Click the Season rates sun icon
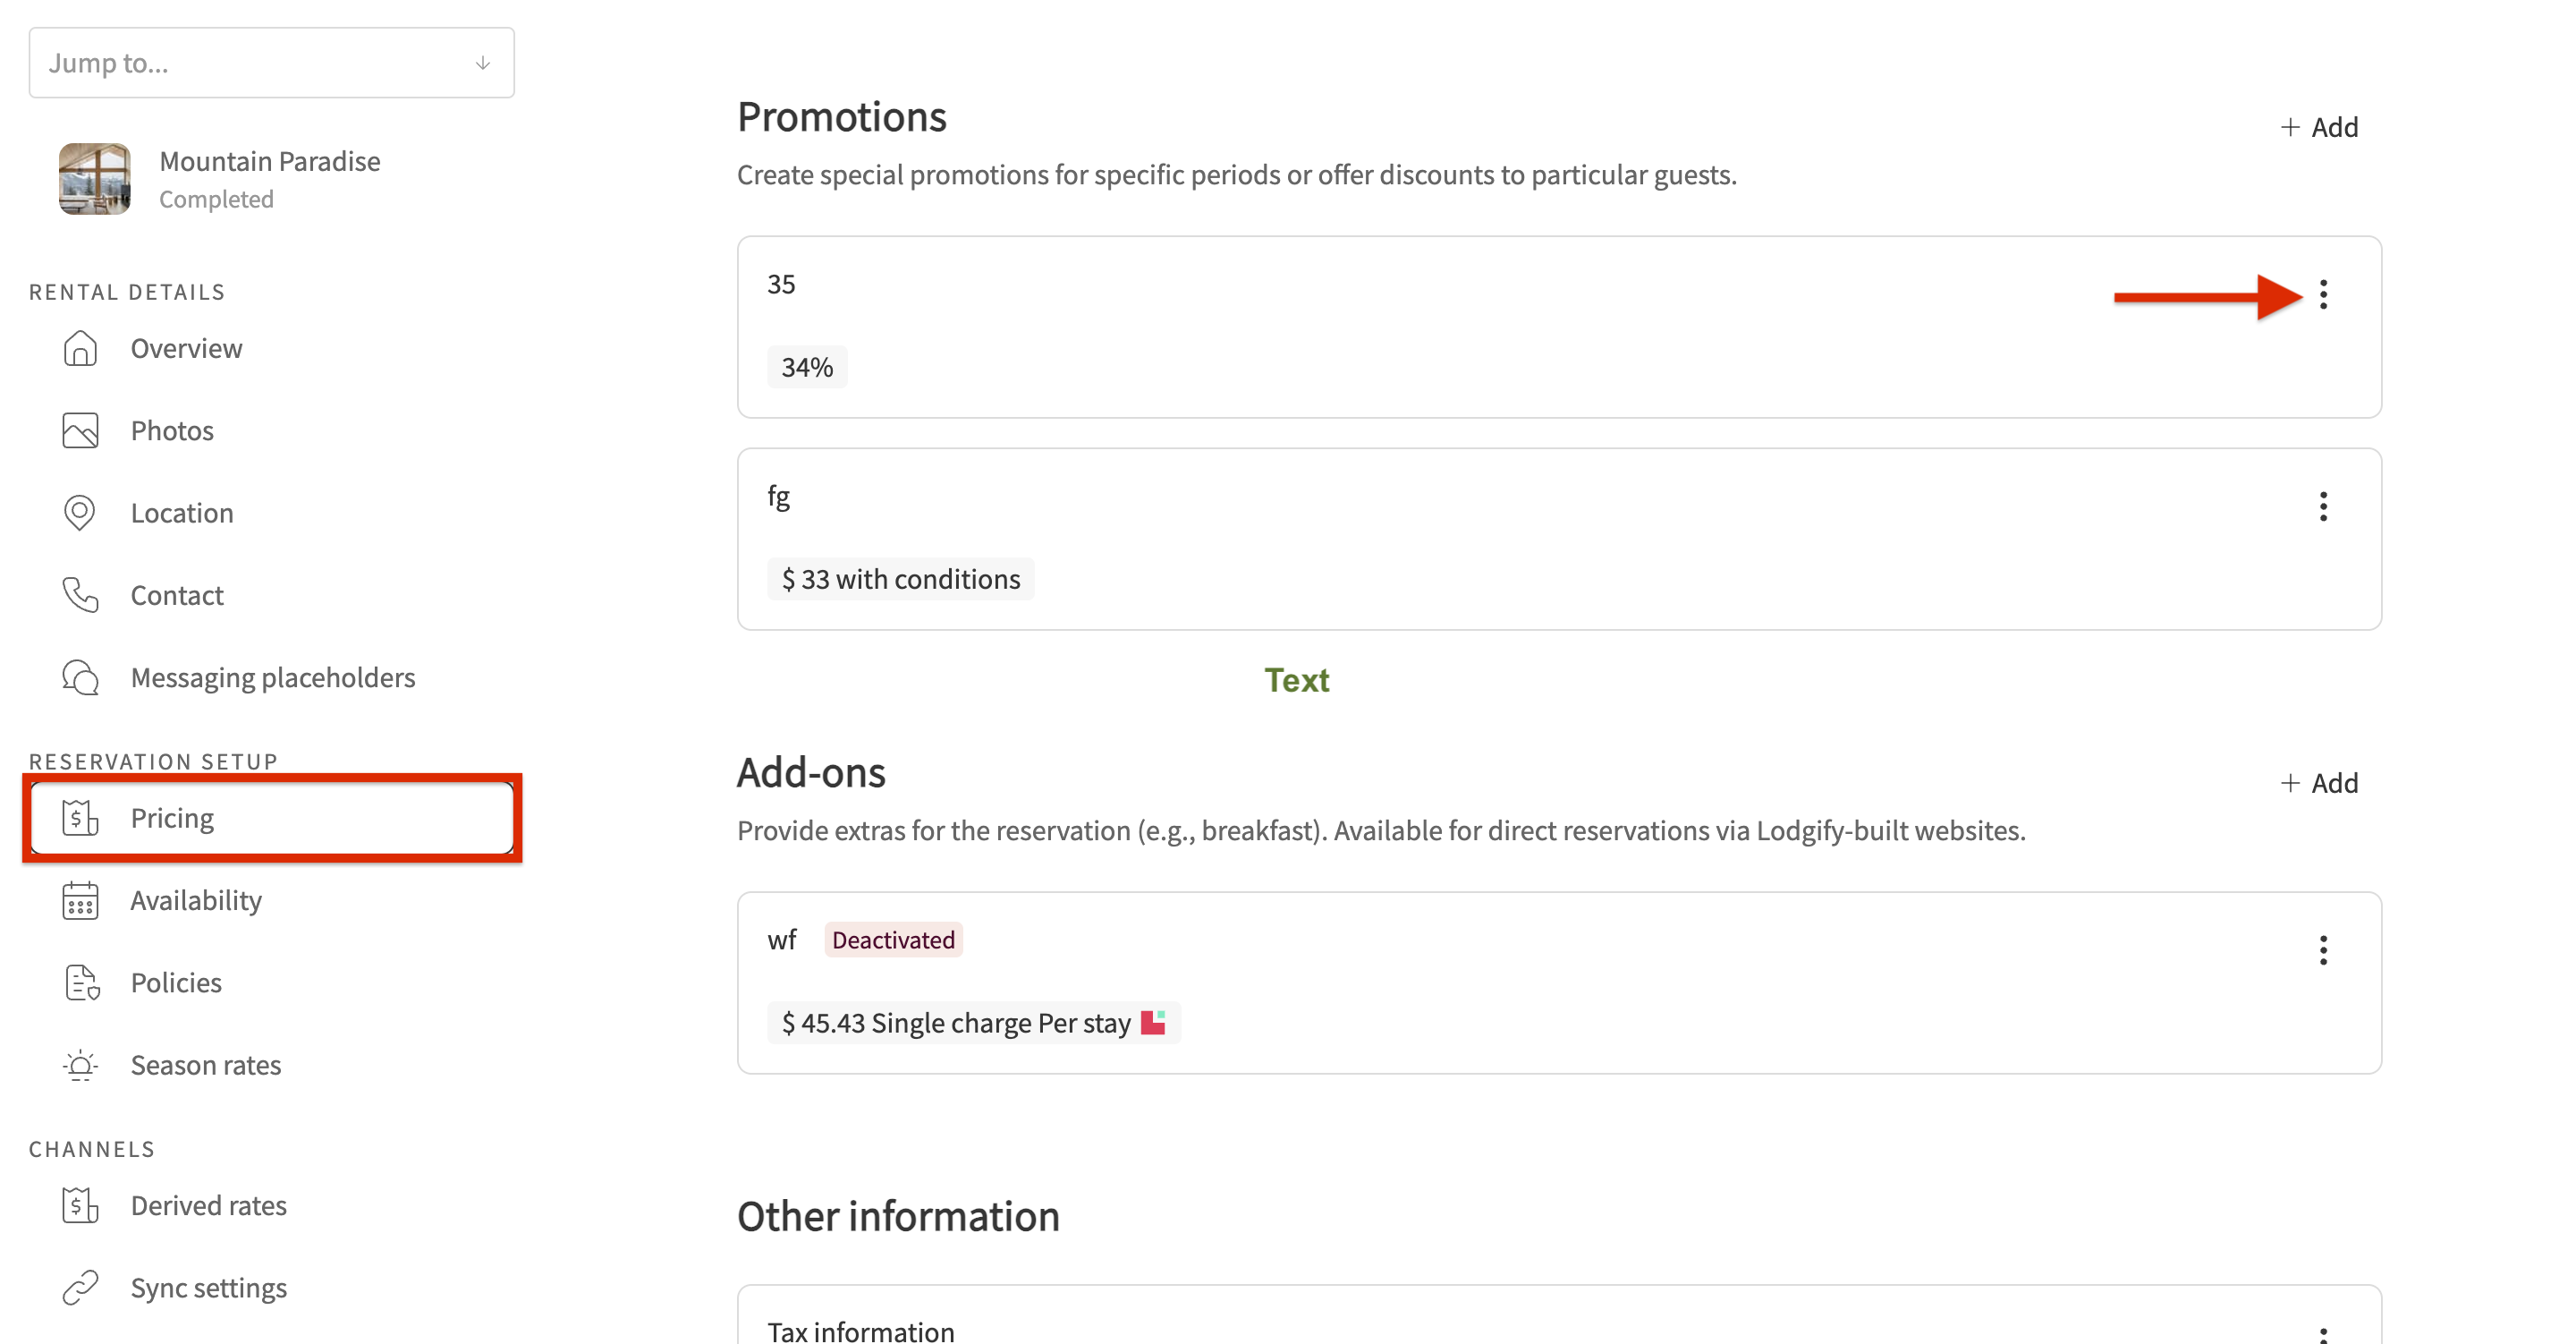 pos(80,1065)
